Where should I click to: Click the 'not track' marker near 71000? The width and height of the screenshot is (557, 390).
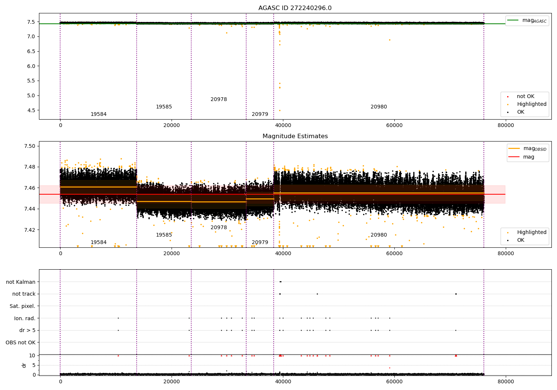(x=456, y=294)
